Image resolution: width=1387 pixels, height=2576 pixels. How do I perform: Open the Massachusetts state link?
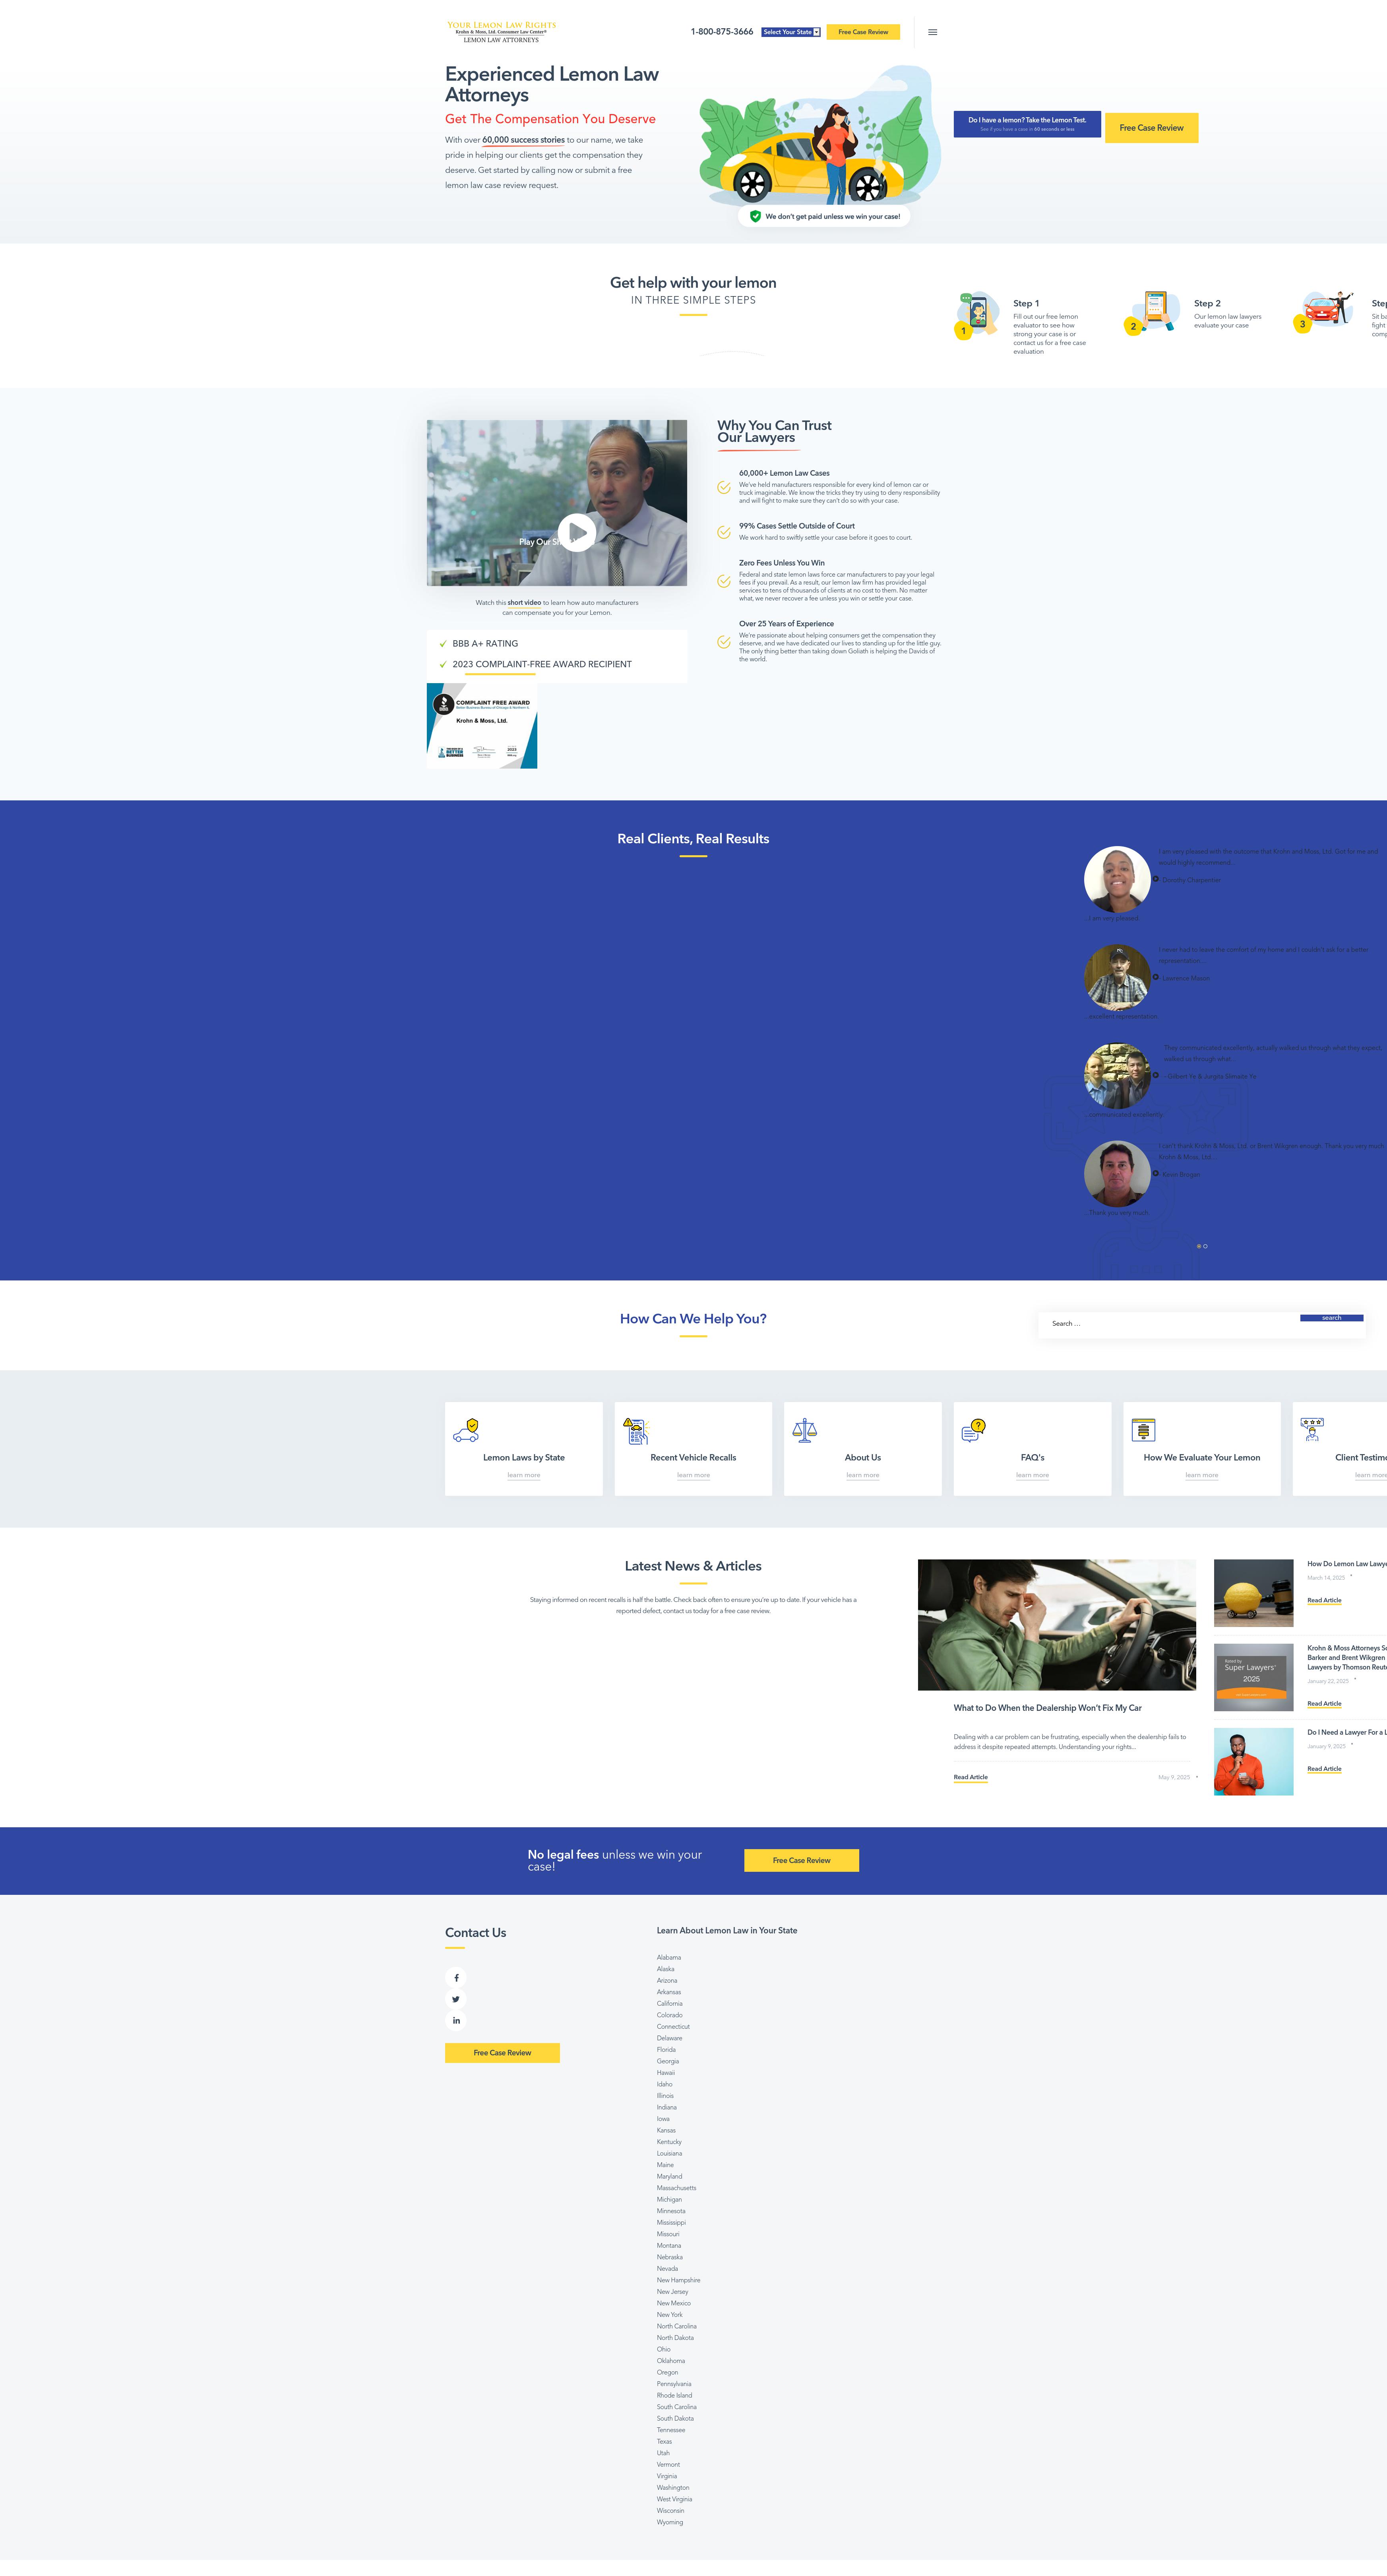[x=676, y=2188]
